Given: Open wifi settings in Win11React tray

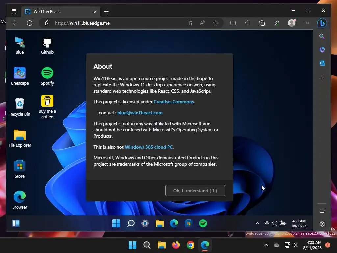Looking at the screenshot, I should coord(267,223).
